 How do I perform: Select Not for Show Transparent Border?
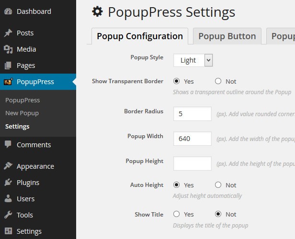click(218, 81)
